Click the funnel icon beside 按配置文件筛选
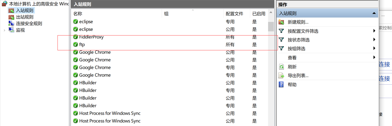 click(281, 31)
